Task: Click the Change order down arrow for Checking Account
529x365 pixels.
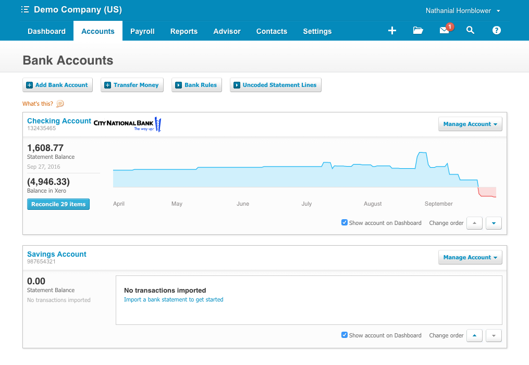Action: [493, 222]
